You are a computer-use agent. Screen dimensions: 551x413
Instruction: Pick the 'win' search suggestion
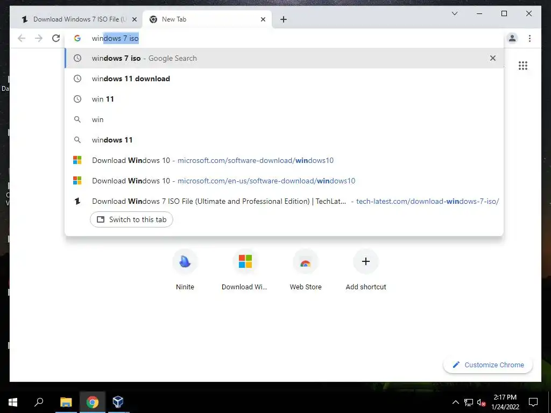[284, 119]
